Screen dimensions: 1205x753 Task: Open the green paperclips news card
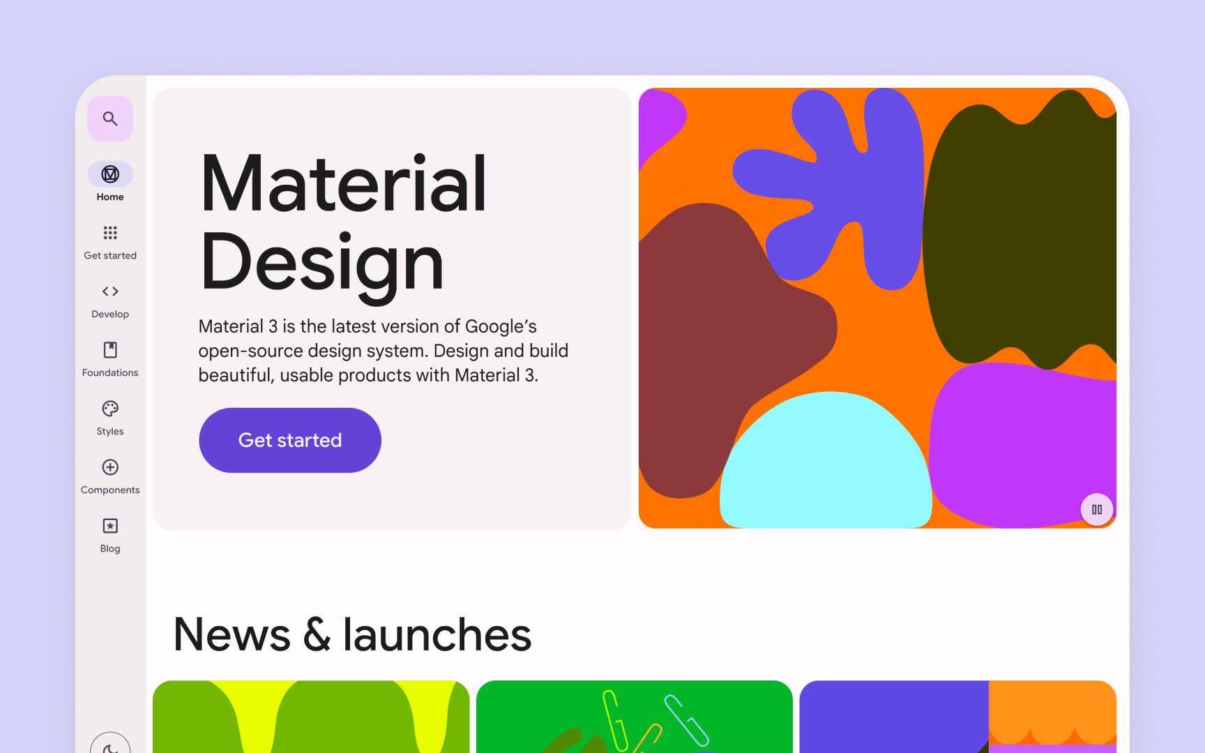point(635,718)
